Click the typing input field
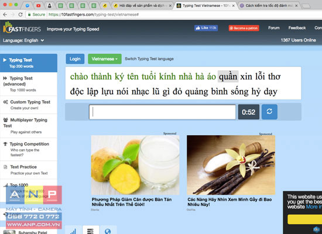322x234 pixels. [x=162, y=112]
